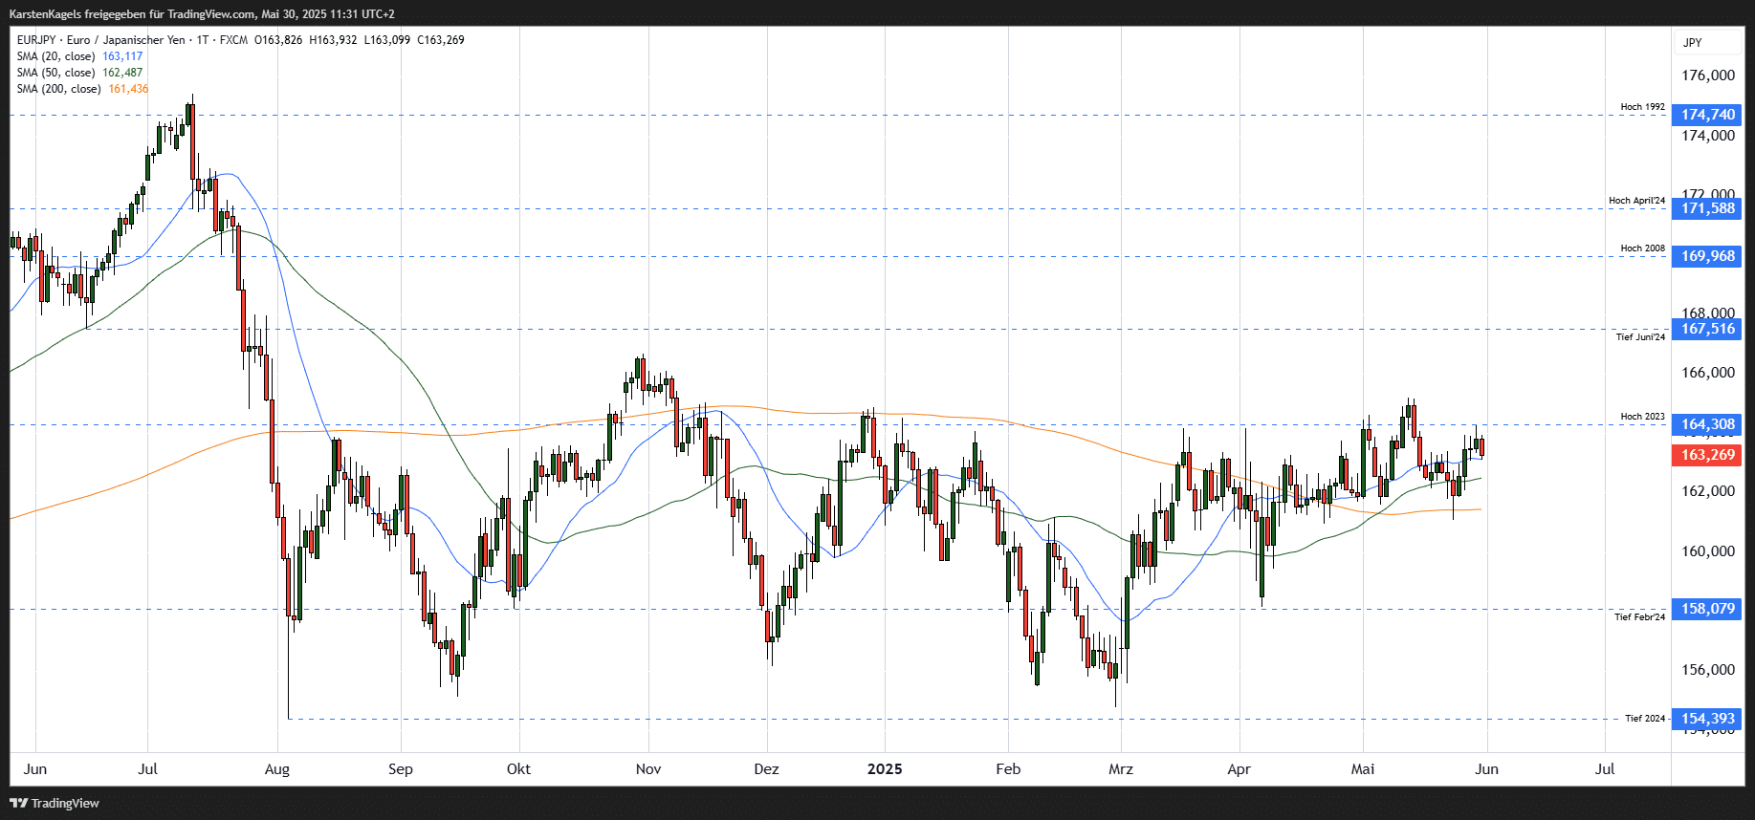The image size is (1755, 820).
Task: Click the open price O163,826 in the legend
Action: (278, 40)
